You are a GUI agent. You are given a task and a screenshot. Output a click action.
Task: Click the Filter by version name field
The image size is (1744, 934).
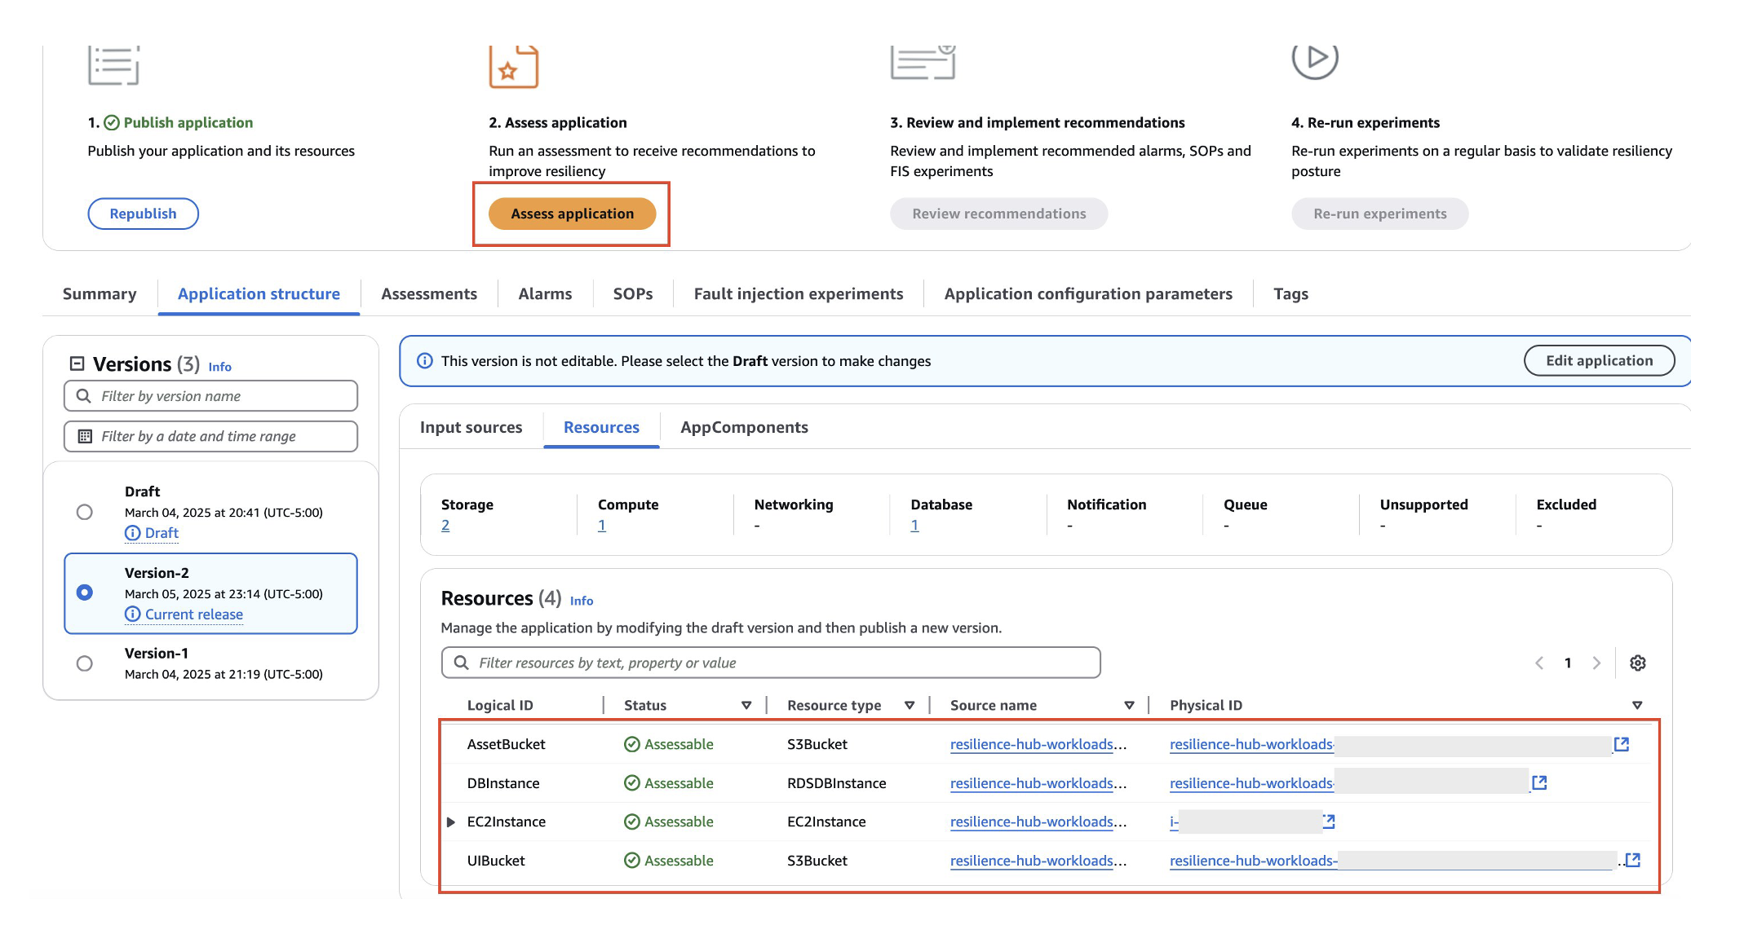pos(210,396)
